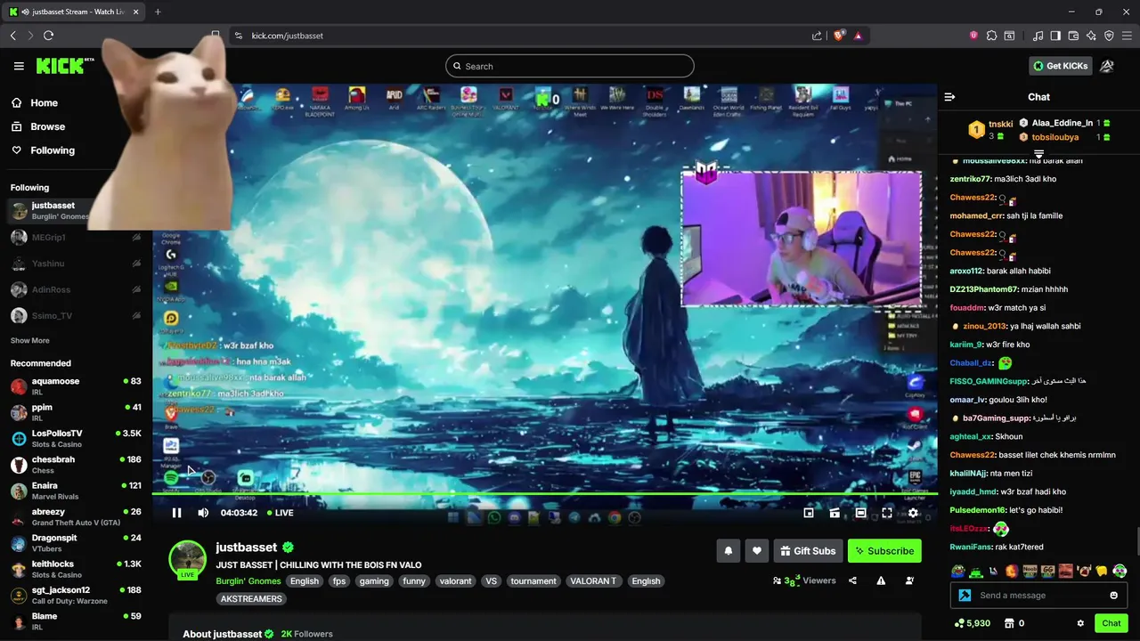Share this page from address bar
The width and height of the screenshot is (1140, 641).
pos(817,36)
